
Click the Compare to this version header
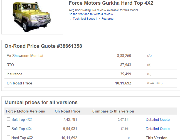click(113, 111)
